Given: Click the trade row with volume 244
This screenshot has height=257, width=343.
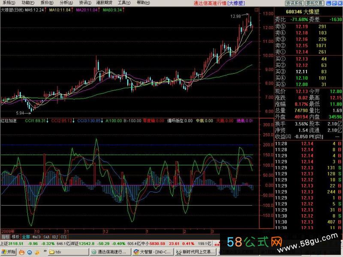Looking at the screenshot, I should (308, 191).
